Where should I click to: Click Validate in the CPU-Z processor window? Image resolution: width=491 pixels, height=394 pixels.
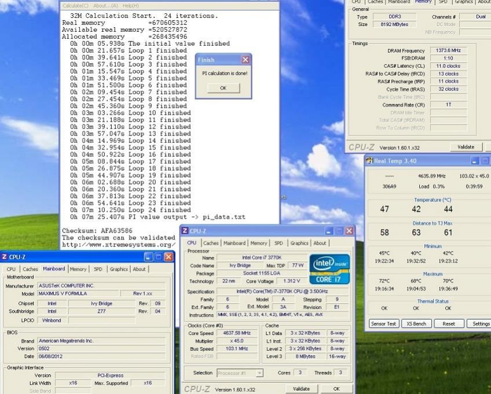[301, 389]
